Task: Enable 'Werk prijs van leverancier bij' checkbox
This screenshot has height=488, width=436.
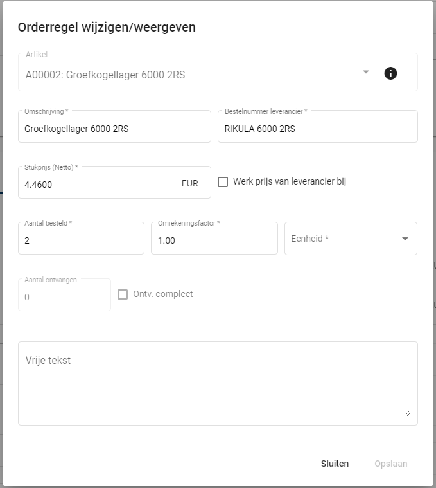Action: click(x=223, y=182)
